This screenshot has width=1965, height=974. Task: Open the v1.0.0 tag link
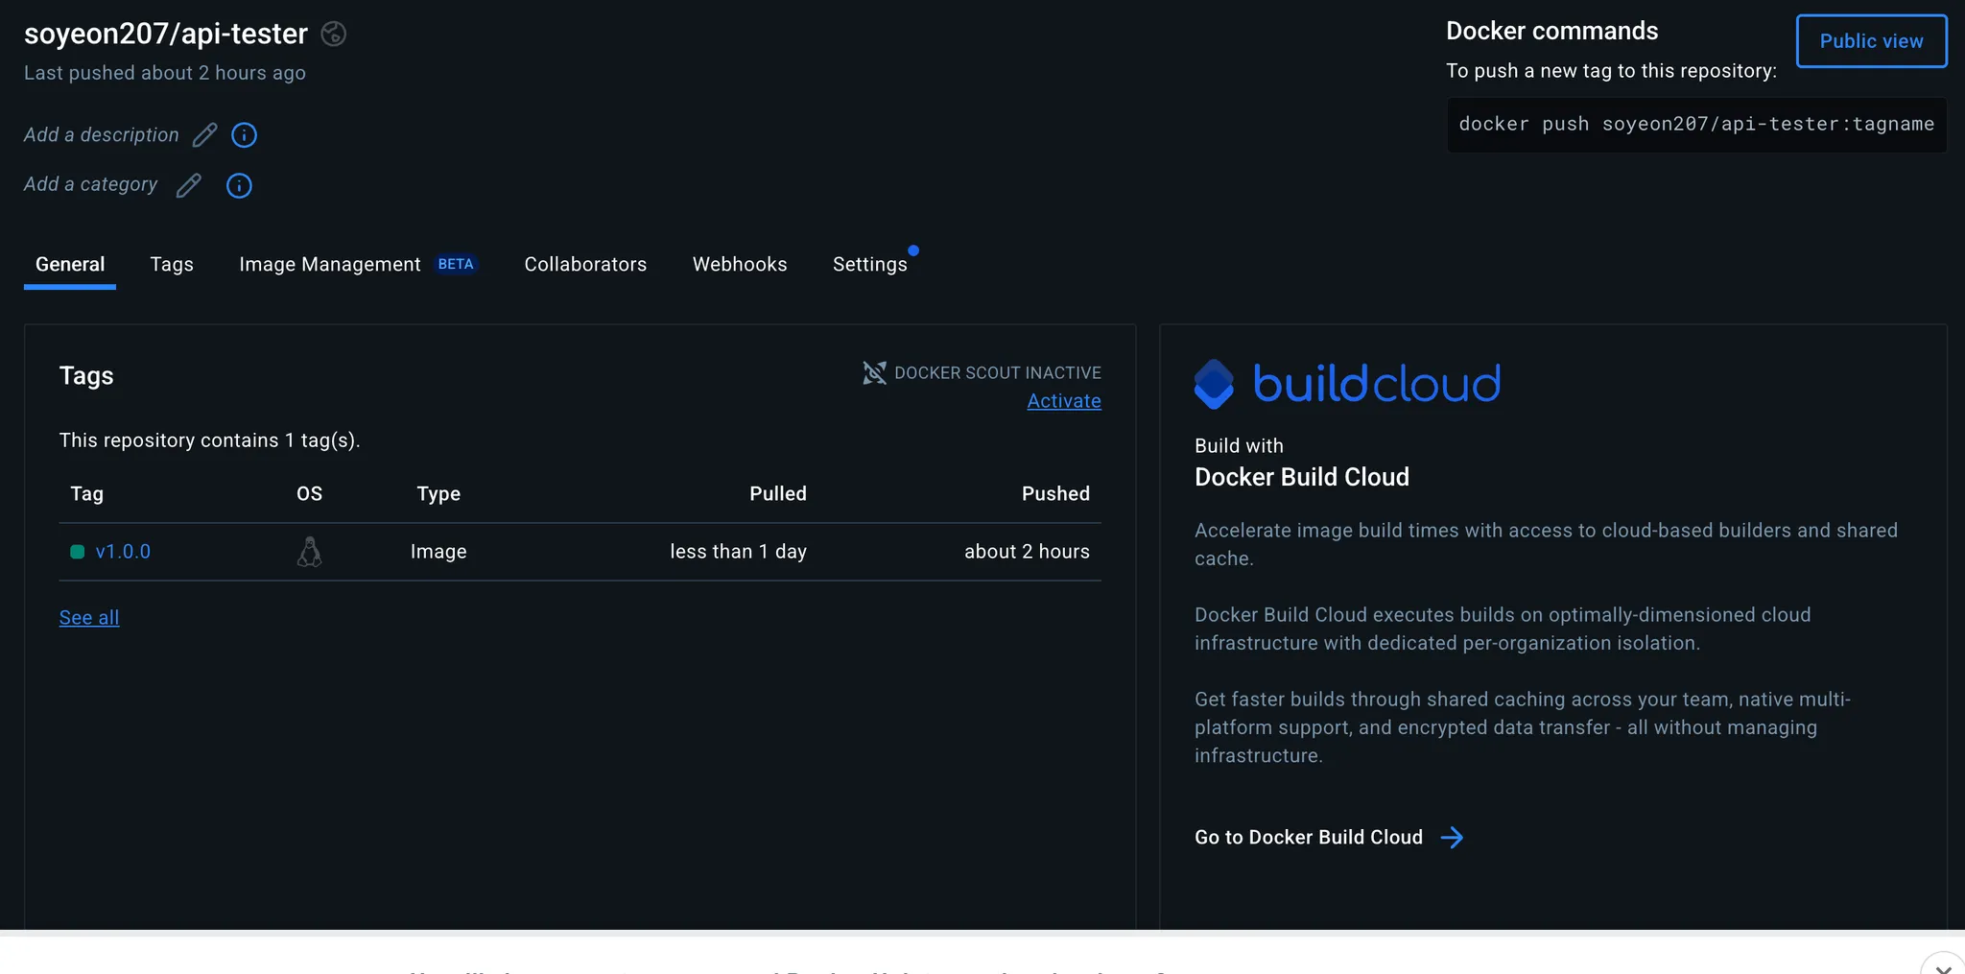tap(123, 552)
